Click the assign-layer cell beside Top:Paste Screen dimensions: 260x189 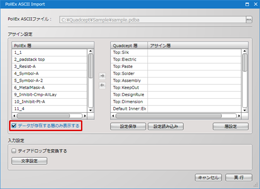click(x=194, y=67)
